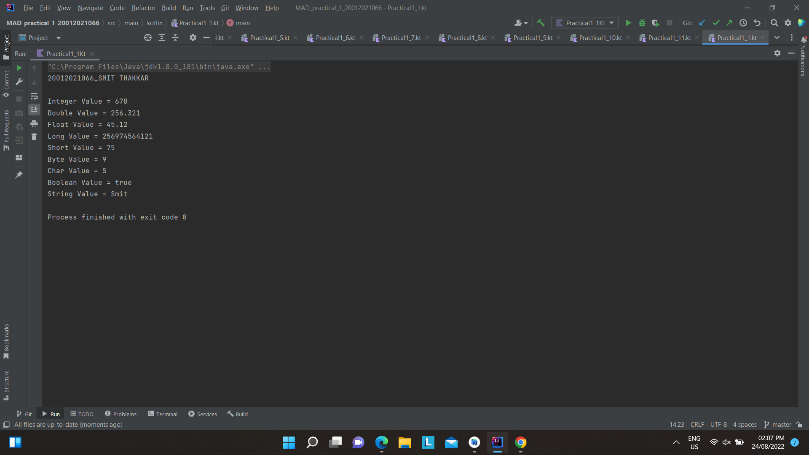Open Windows Start menu
The width and height of the screenshot is (809, 455).
pyautogui.click(x=289, y=442)
